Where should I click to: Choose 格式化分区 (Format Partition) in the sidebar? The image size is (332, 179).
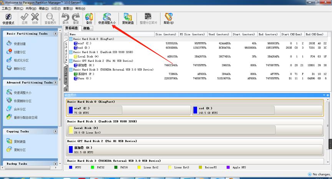(21, 60)
